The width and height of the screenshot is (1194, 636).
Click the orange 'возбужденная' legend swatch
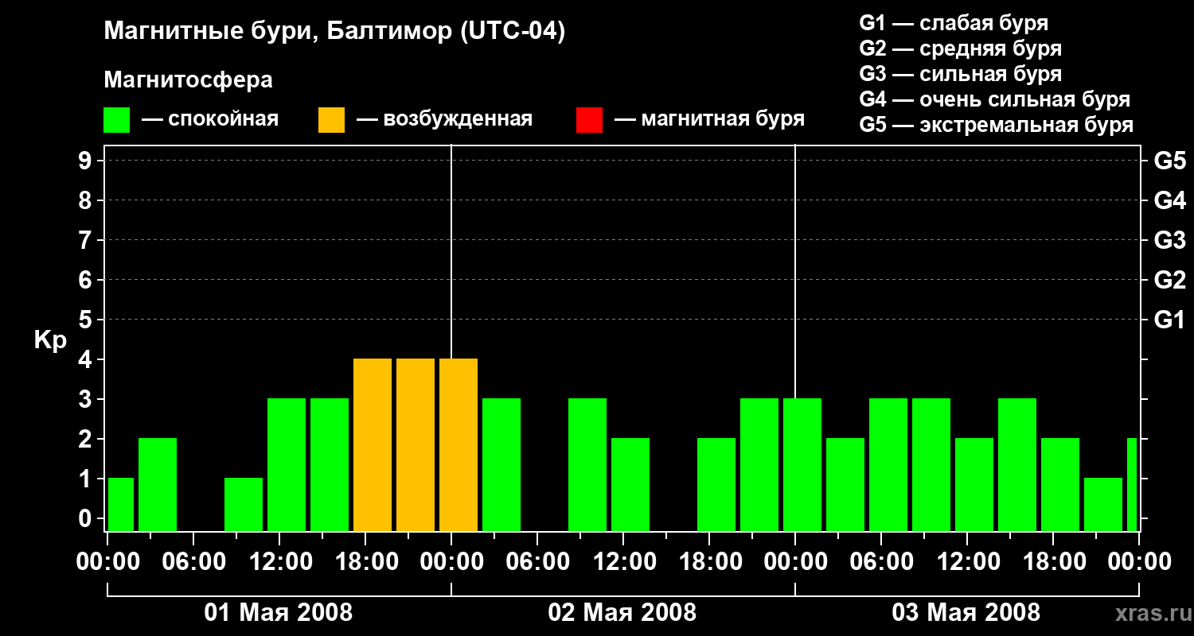[331, 119]
